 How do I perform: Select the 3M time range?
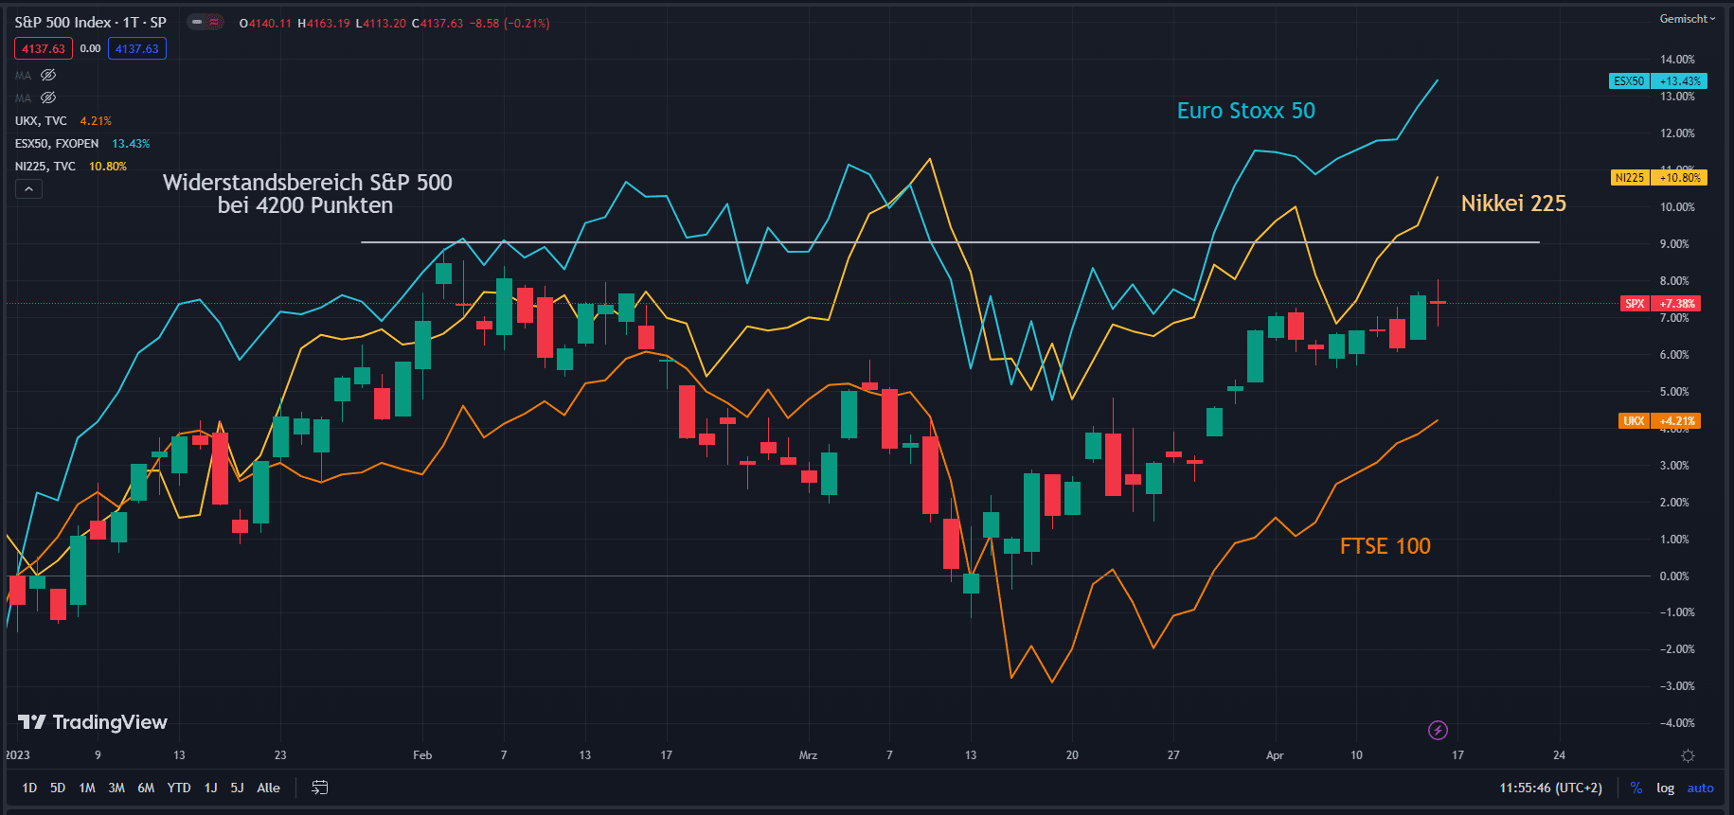click(116, 788)
